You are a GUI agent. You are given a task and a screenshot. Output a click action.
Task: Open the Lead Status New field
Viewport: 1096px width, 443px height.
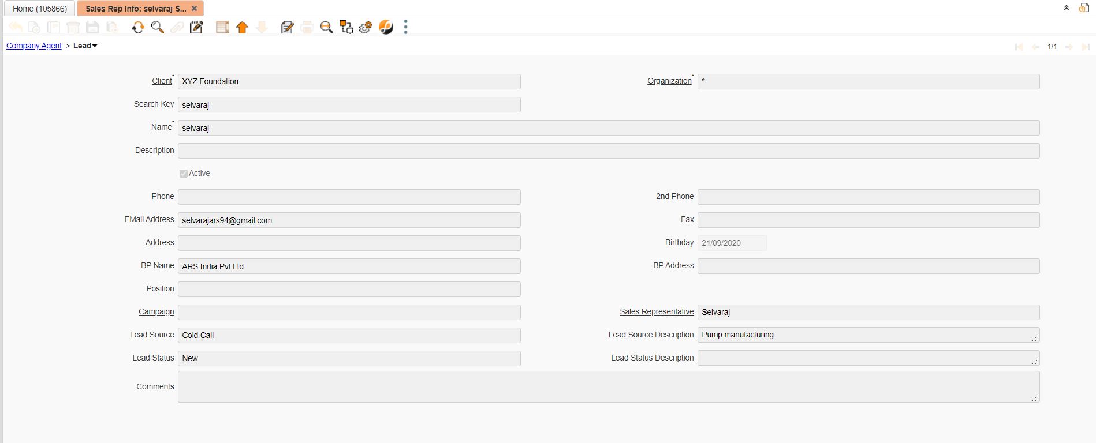tap(349, 358)
